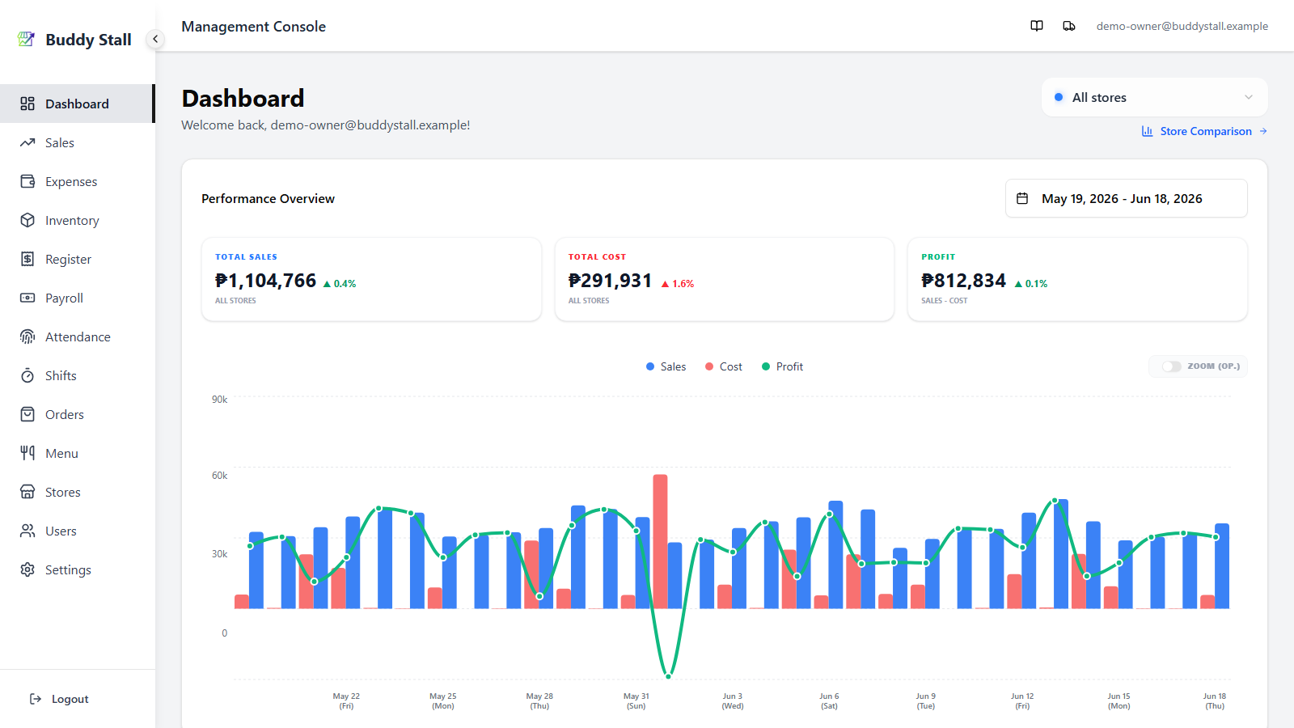Open the documentation book icon in header
Screen dimensions: 1294x728
click(x=1037, y=26)
